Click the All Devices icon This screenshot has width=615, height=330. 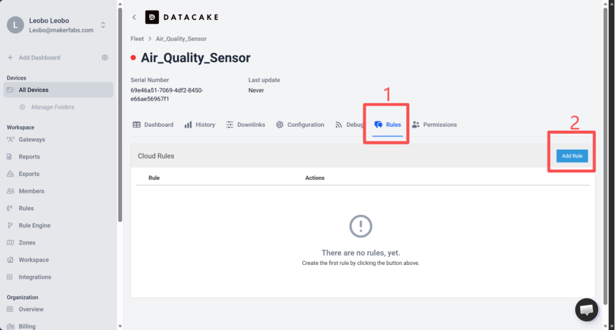[x=11, y=90]
